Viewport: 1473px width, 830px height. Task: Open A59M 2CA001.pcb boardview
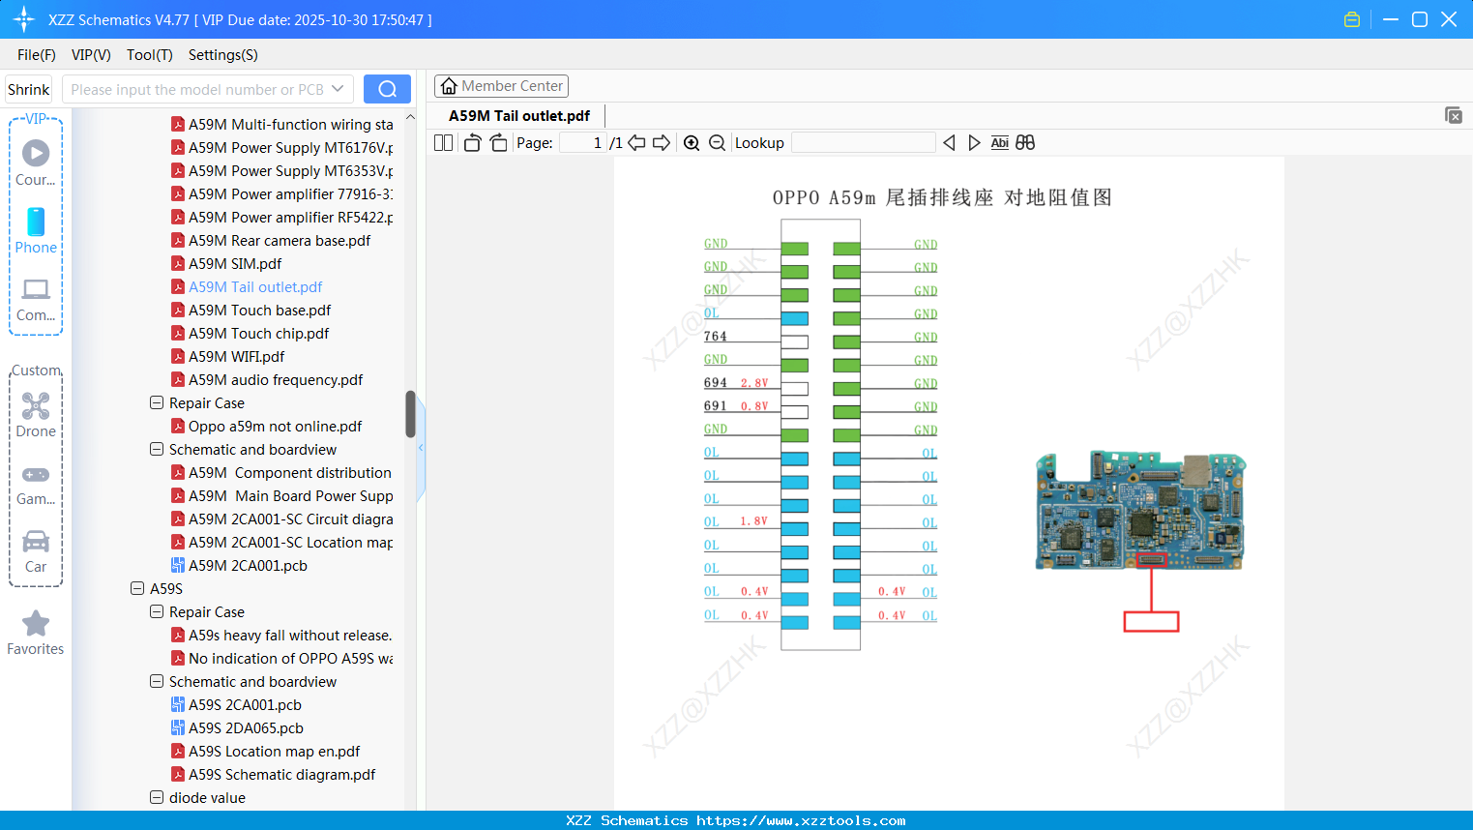(x=239, y=566)
